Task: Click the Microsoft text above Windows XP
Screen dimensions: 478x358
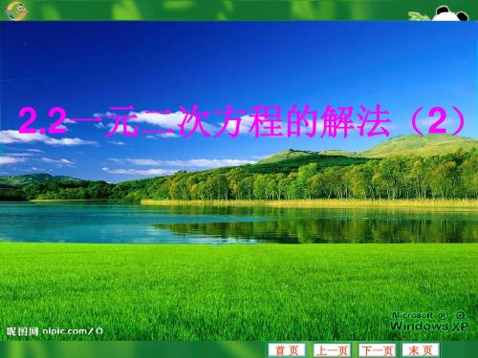Action: tap(413, 315)
